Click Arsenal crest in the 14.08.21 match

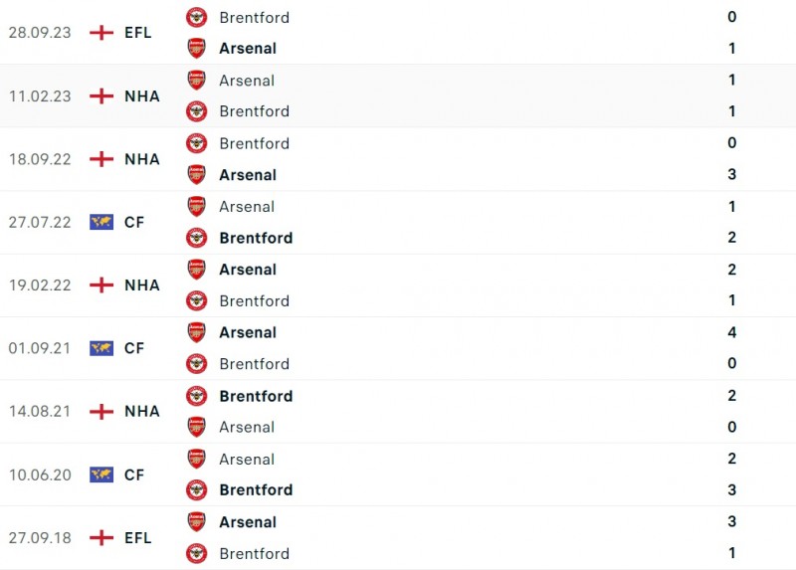(197, 427)
